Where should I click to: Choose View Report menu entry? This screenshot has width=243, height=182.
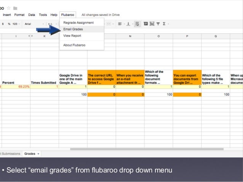click(x=82, y=36)
